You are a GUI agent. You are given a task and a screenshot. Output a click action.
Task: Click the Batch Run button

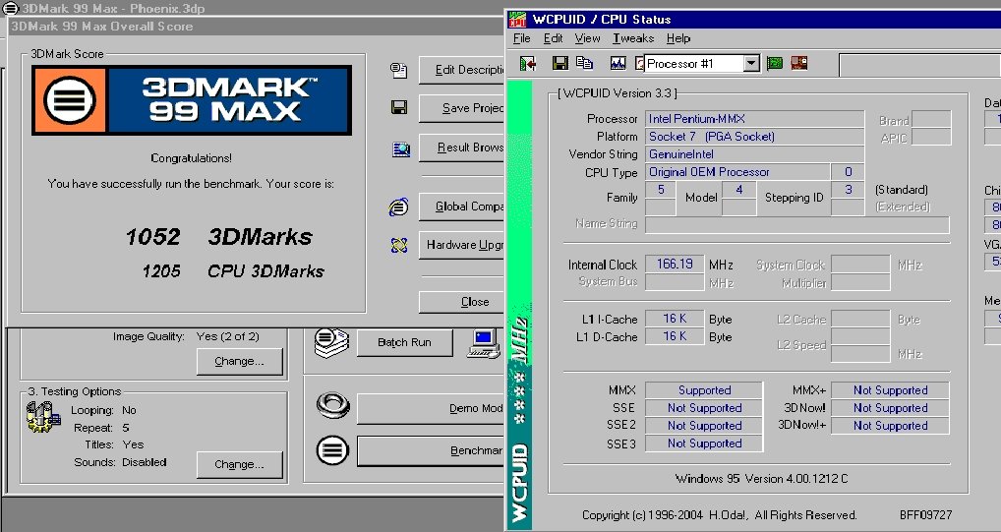click(404, 342)
